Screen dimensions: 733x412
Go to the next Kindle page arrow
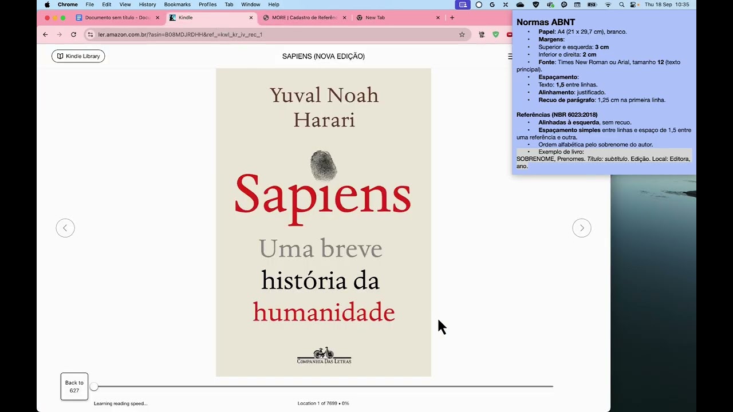click(x=581, y=228)
